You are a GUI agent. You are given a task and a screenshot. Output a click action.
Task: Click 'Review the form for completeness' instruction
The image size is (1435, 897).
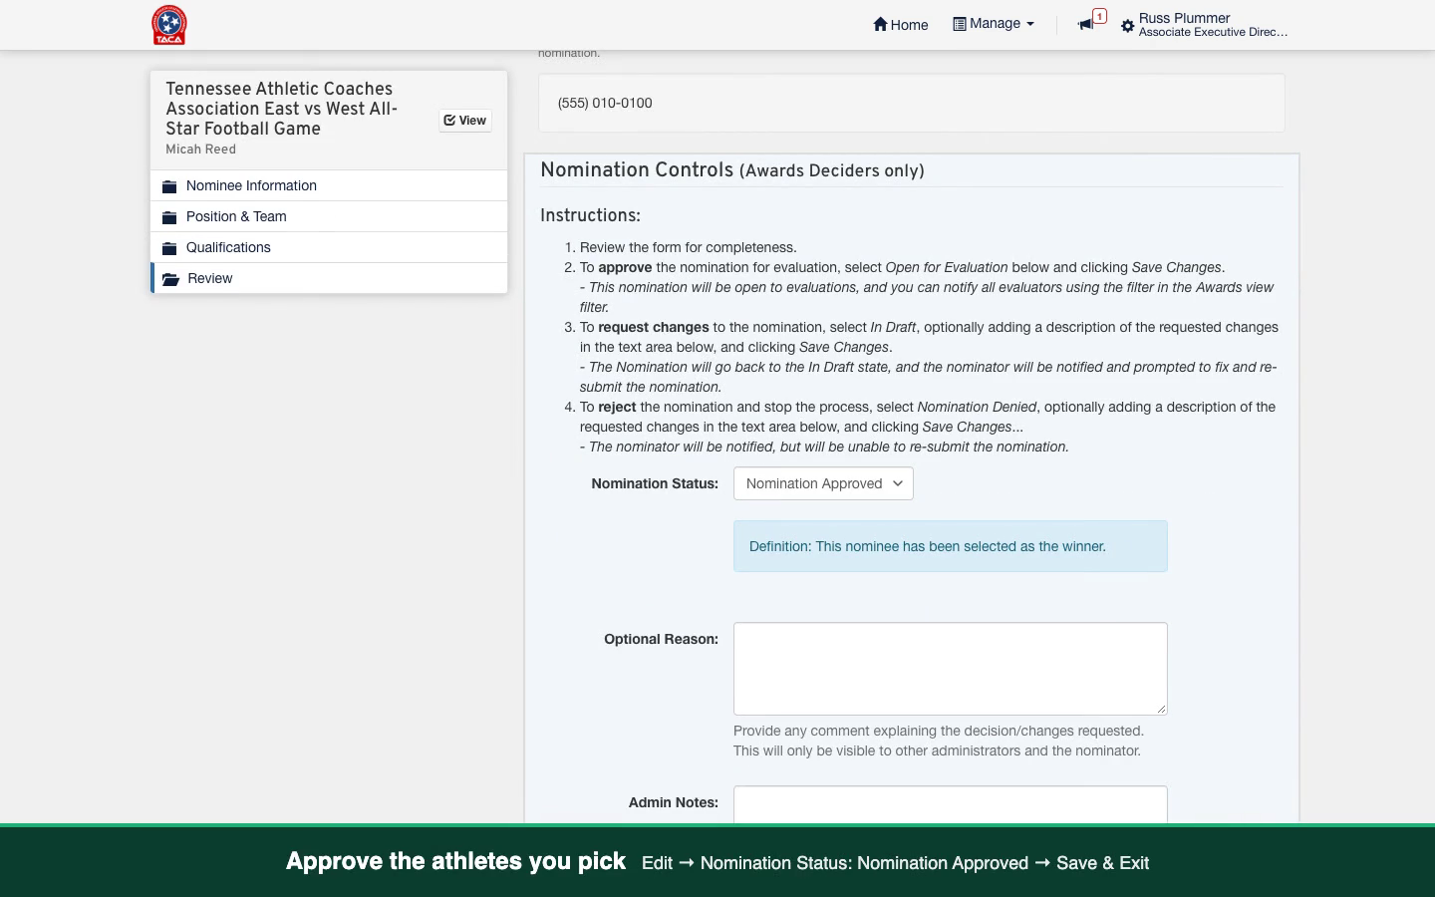tap(689, 247)
